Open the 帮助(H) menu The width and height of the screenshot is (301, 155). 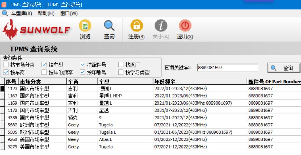[x=46, y=13]
